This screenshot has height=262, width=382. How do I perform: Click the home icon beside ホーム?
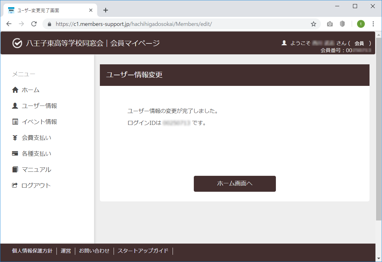click(15, 90)
